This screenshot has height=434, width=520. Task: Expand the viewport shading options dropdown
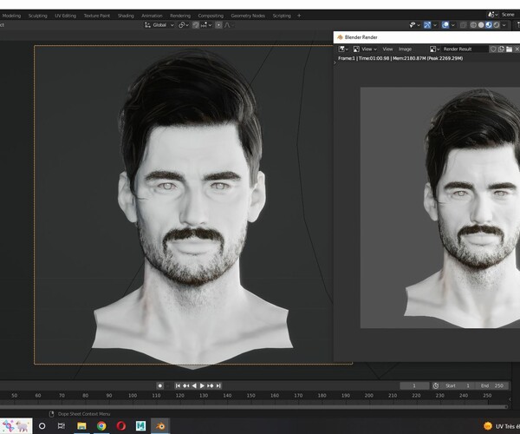(x=504, y=25)
